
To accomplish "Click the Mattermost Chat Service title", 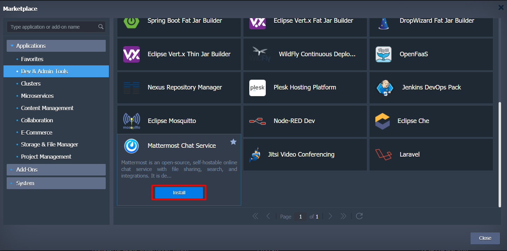I will coord(182,146).
